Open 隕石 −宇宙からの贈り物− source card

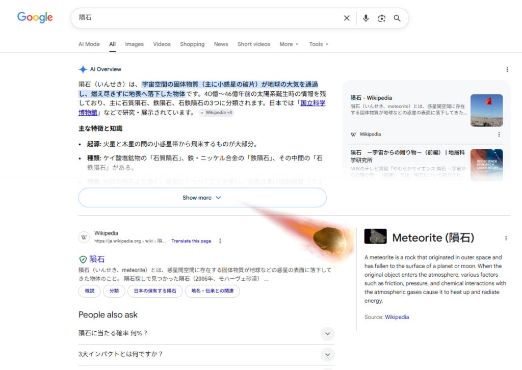407,156
